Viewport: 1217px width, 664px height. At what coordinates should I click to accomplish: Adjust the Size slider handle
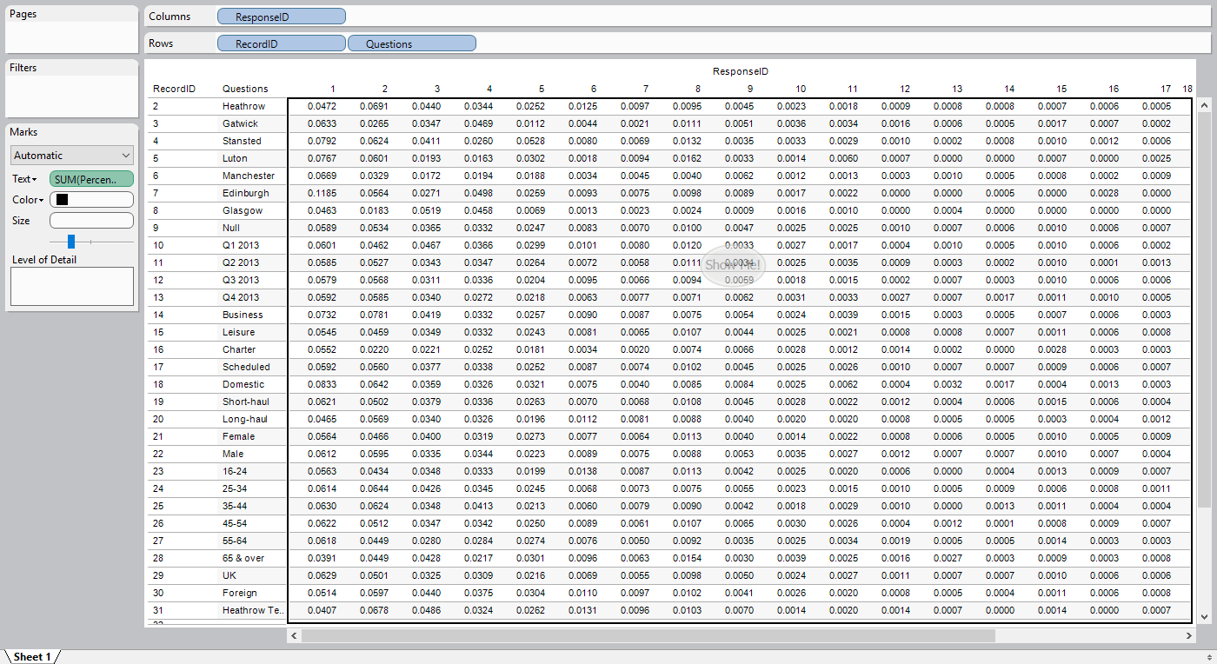coord(71,242)
